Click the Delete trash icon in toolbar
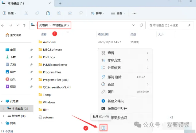The image size is (196, 133). [81, 13]
